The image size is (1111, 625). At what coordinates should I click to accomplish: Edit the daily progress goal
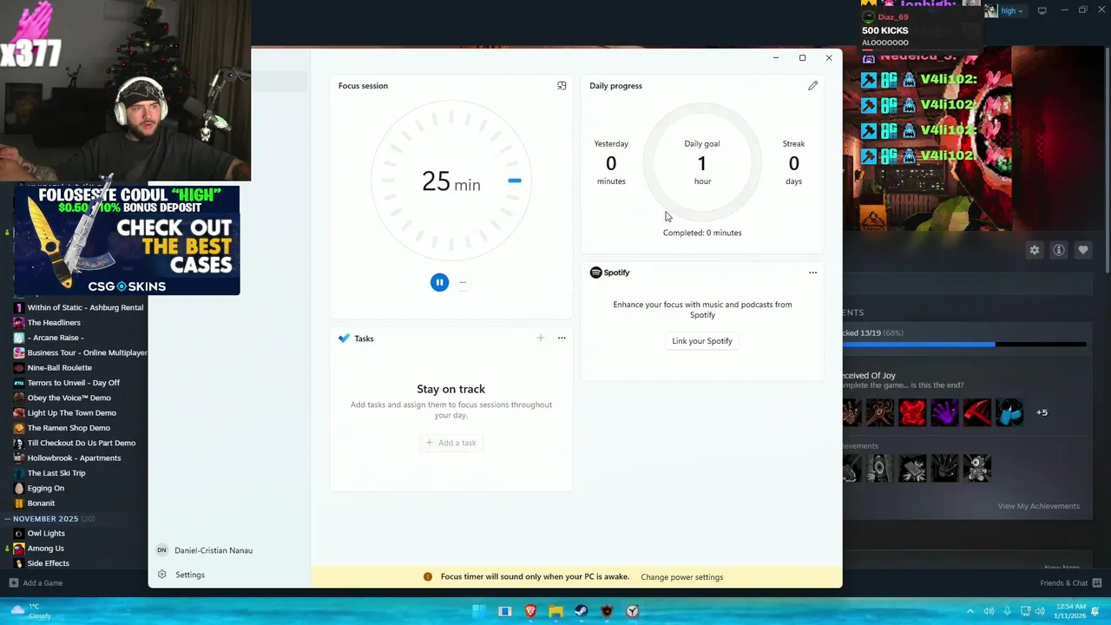click(812, 86)
